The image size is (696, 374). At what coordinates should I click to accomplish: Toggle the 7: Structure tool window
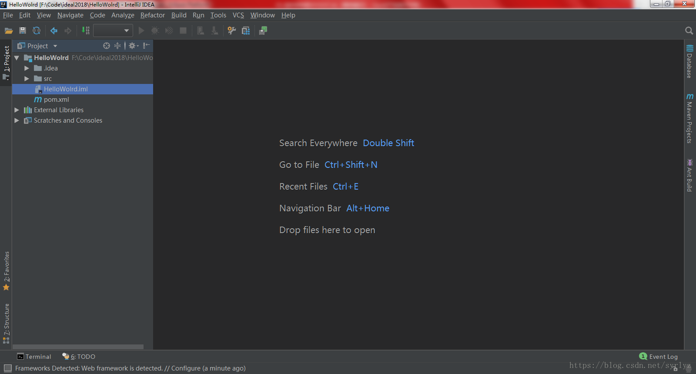click(6, 323)
